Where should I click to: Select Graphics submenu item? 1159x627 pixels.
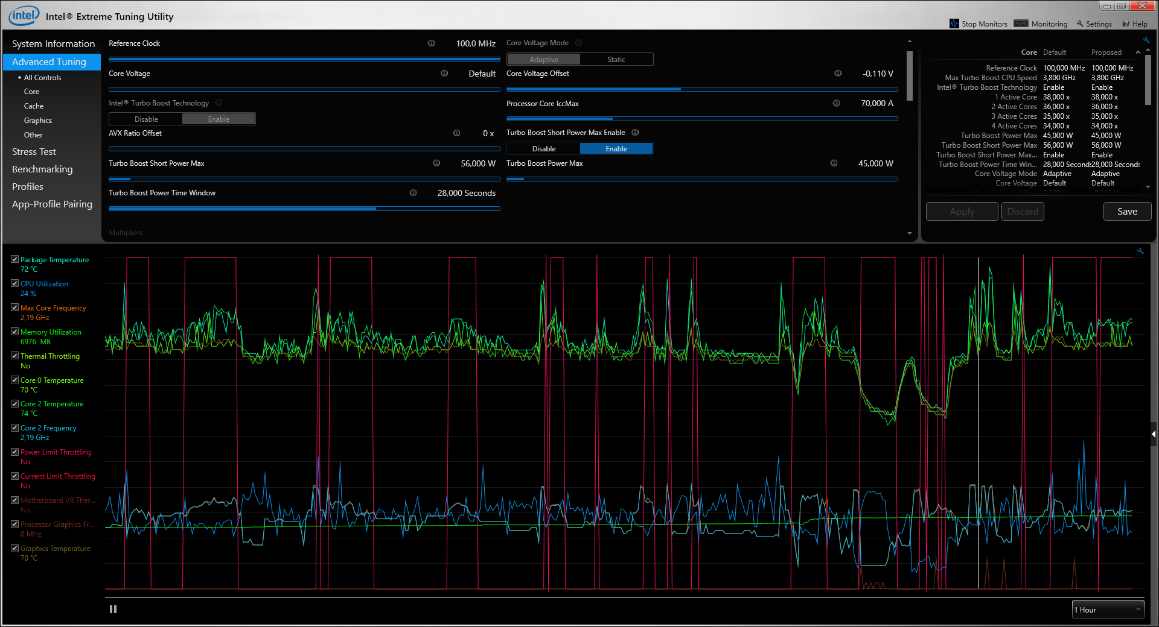tap(38, 121)
